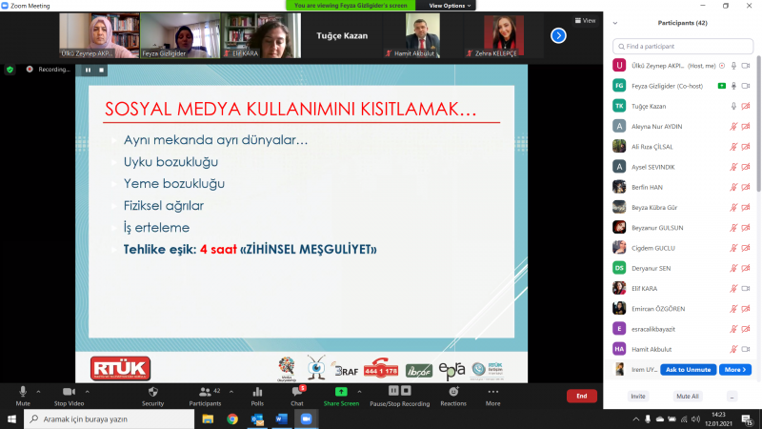Toggle Tuğçe Kazan's microphone in participant list

733,106
